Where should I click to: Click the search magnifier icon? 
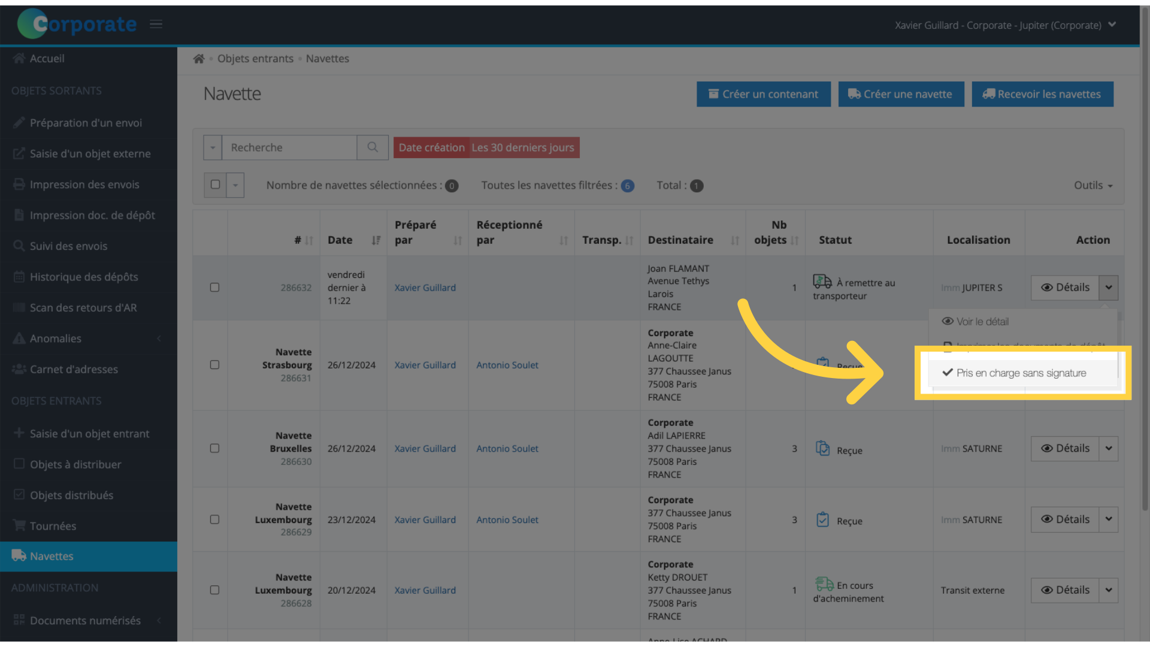pos(373,147)
